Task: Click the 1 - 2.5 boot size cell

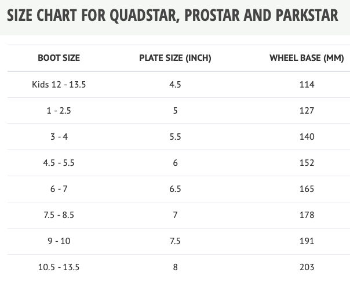Action: pyautogui.click(x=59, y=111)
